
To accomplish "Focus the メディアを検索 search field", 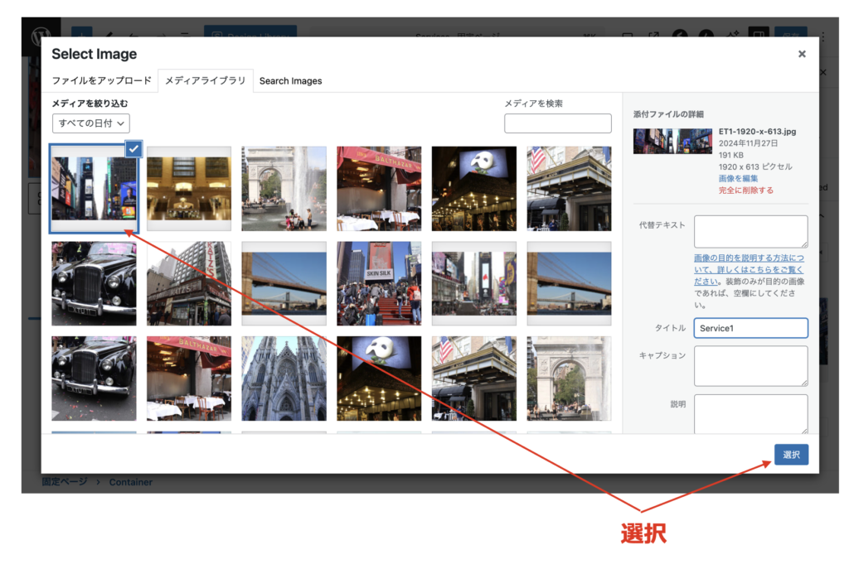I will click(x=557, y=123).
